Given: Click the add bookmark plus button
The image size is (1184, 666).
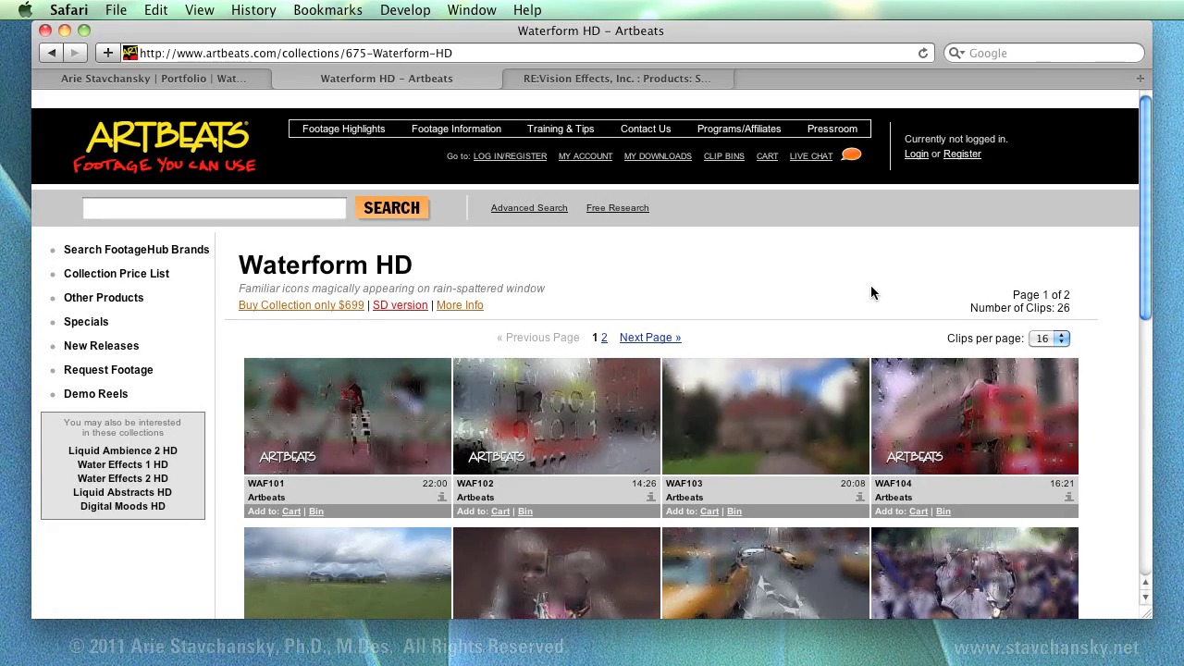Looking at the screenshot, I should tap(107, 53).
